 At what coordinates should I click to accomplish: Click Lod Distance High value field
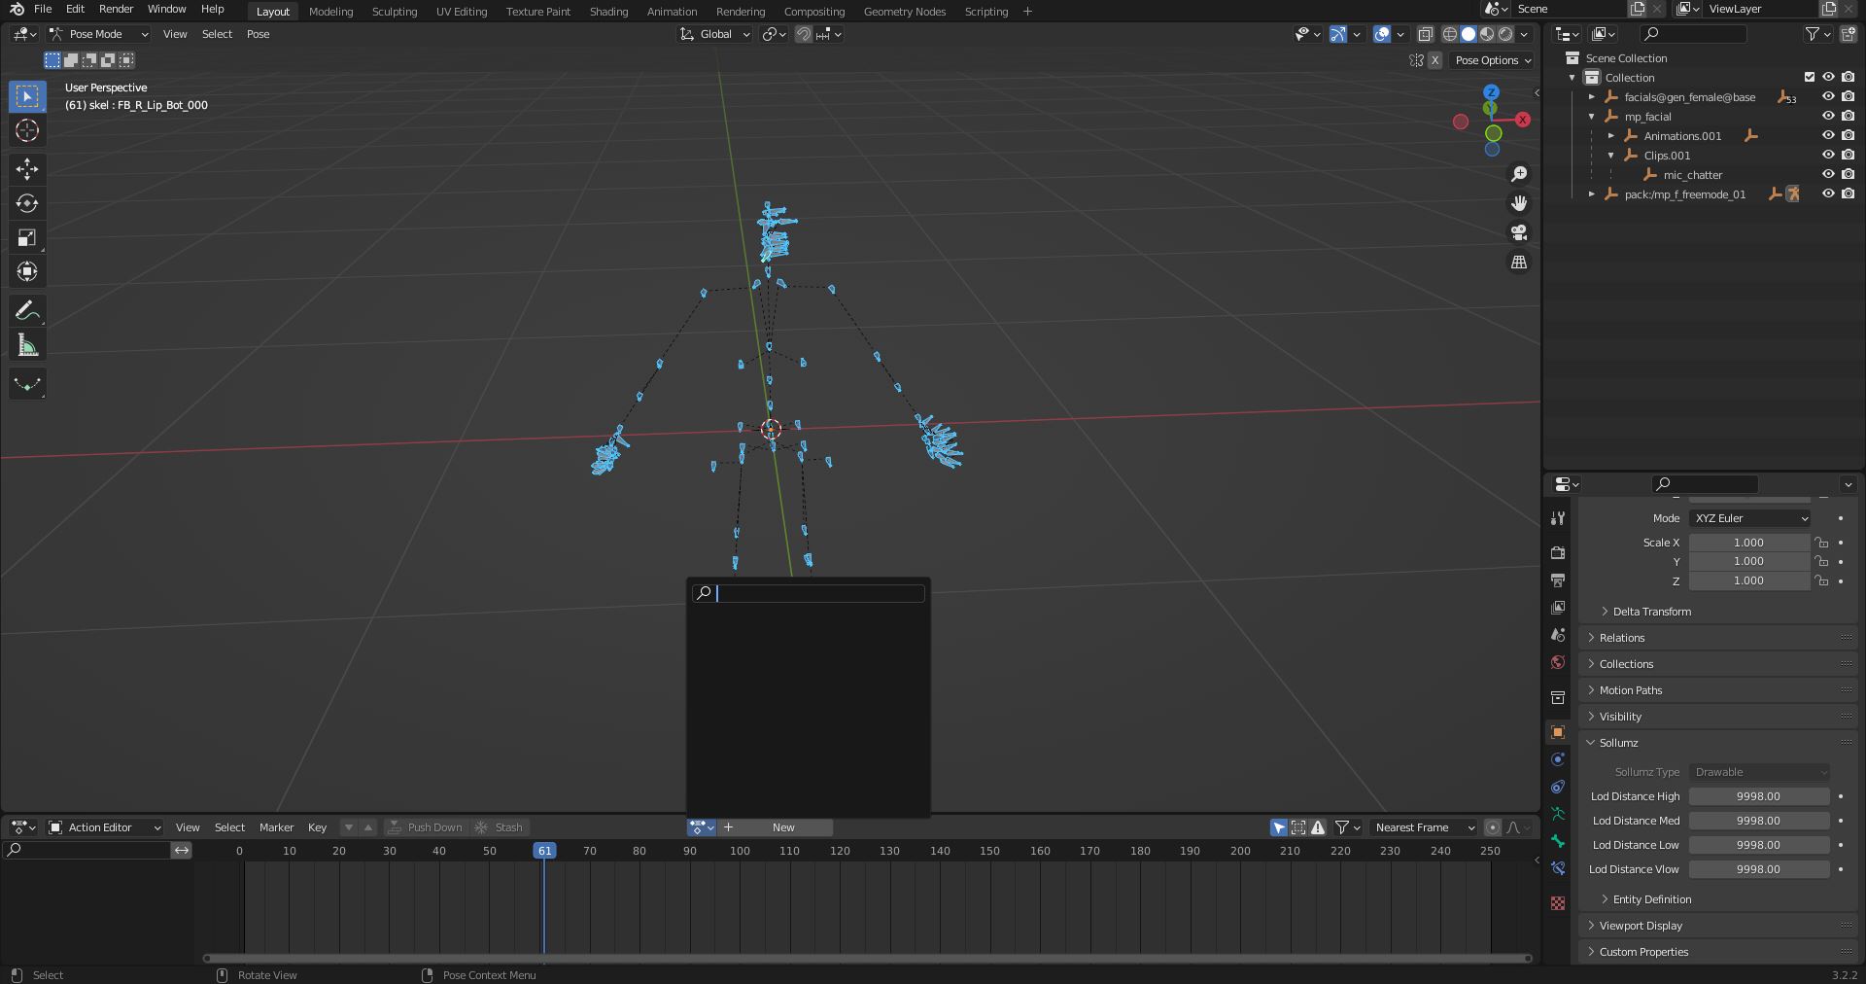click(x=1759, y=796)
